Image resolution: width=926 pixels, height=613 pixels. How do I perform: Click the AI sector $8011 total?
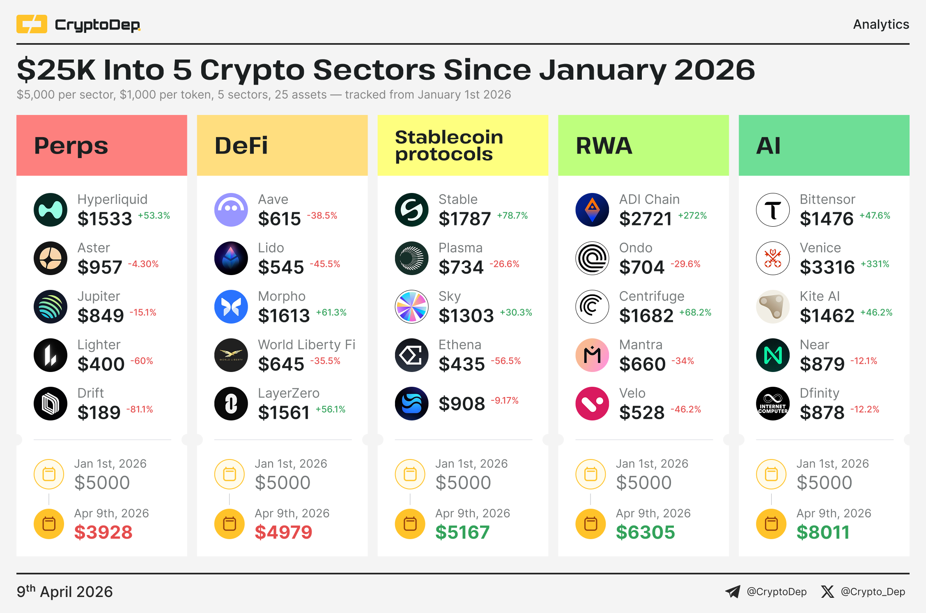(x=823, y=533)
